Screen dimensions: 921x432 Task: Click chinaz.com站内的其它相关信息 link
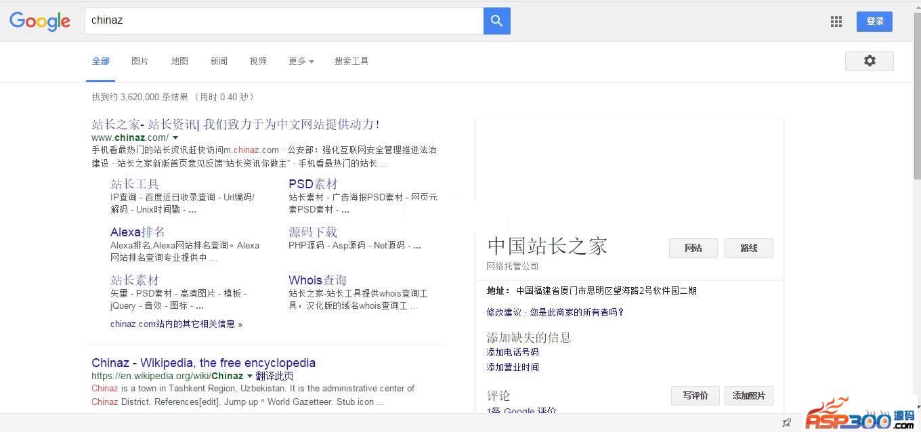[x=176, y=324]
